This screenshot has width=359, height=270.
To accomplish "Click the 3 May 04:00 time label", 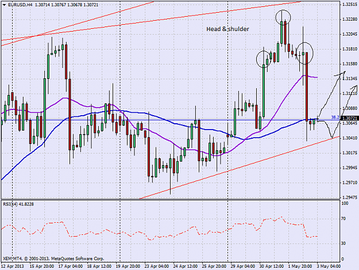I will tap(329, 267).
